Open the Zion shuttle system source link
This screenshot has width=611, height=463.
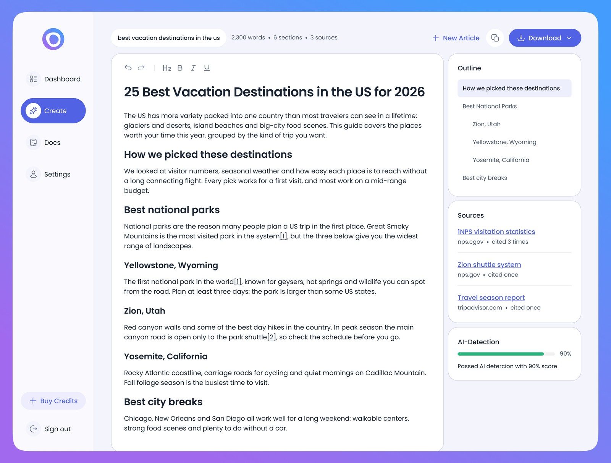pos(489,264)
